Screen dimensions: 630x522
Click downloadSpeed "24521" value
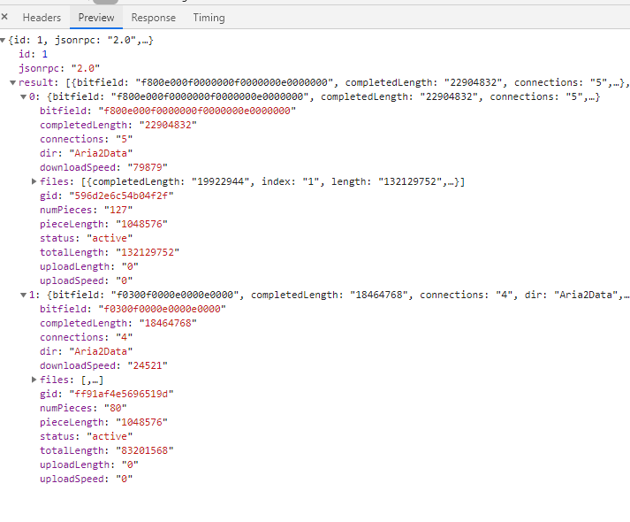tap(148, 366)
